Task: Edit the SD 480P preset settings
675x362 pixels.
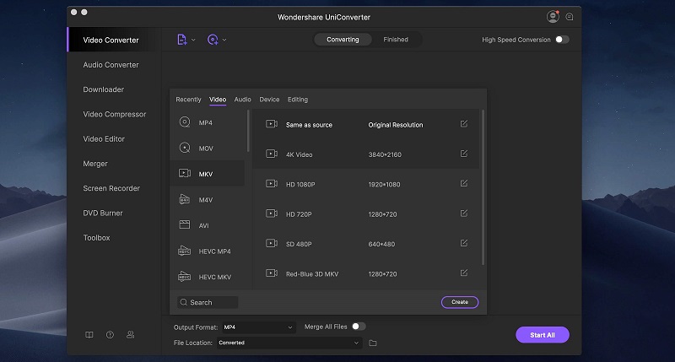Action: 463,243
